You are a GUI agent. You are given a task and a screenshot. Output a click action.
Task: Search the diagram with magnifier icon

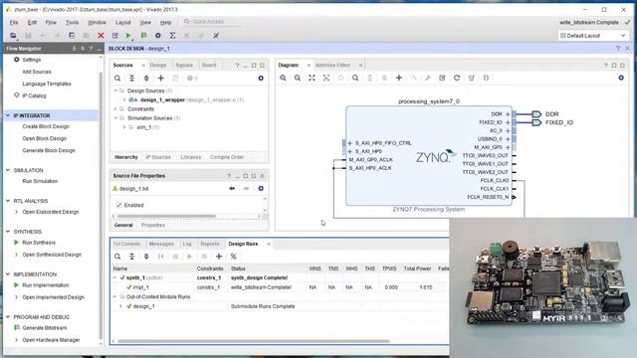click(x=355, y=78)
